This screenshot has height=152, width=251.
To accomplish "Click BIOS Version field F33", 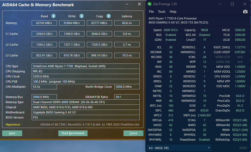I will 86,117.
